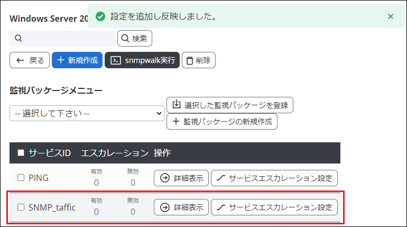
Task: Click the 検索 search button
Action: 135,39
